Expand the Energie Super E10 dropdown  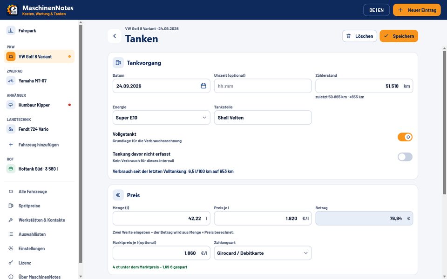tap(162, 118)
